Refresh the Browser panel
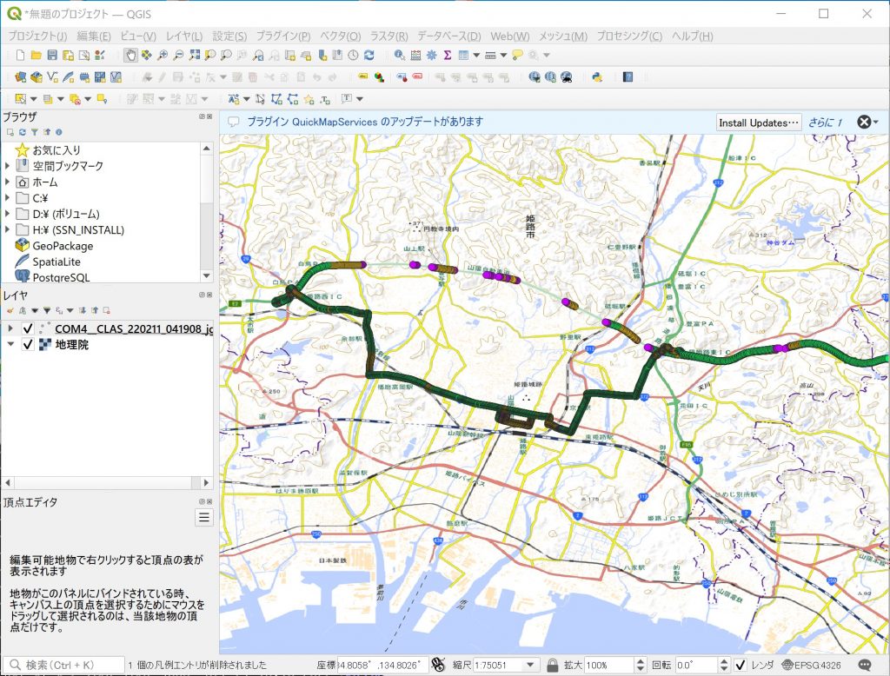Viewport: 890px width, 676px height. point(23,132)
